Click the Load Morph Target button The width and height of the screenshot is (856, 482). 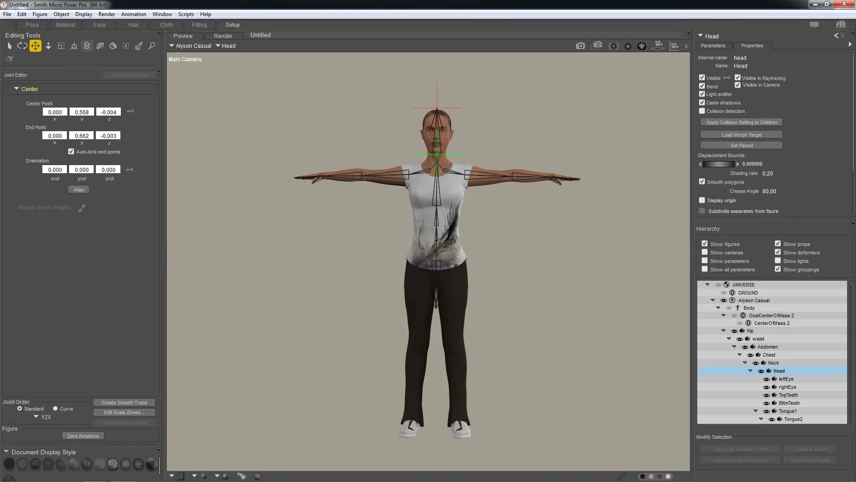click(x=741, y=135)
